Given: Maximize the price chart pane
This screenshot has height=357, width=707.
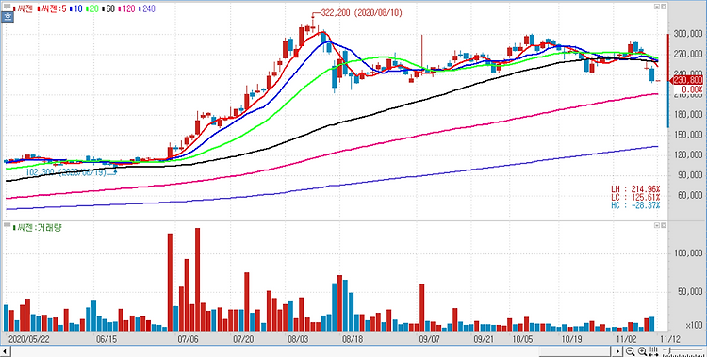Looking at the screenshot, I should tap(664, 7).
